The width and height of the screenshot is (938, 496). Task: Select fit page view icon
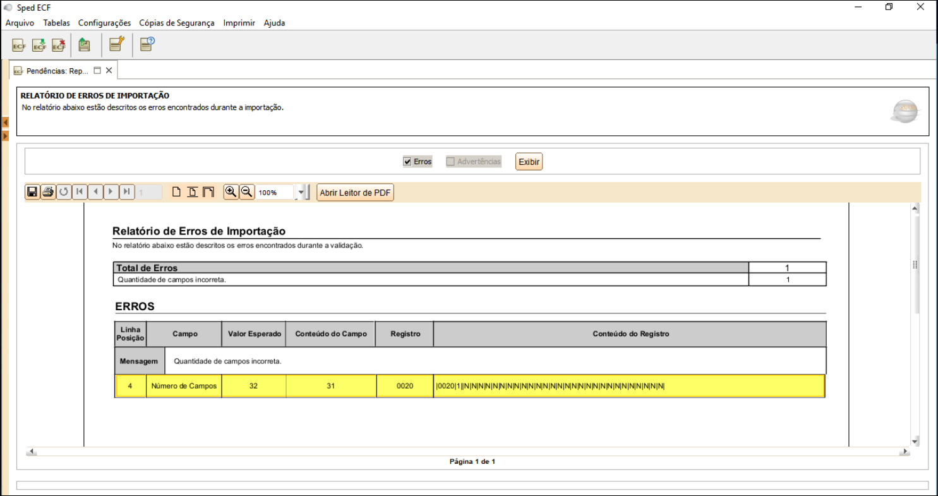coord(193,192)
